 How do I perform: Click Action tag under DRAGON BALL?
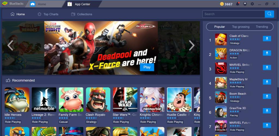coord(233,58)
